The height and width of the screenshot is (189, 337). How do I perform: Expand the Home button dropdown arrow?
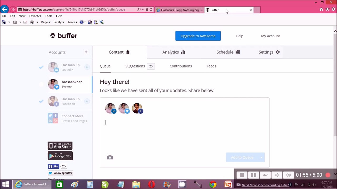point(9,22)
